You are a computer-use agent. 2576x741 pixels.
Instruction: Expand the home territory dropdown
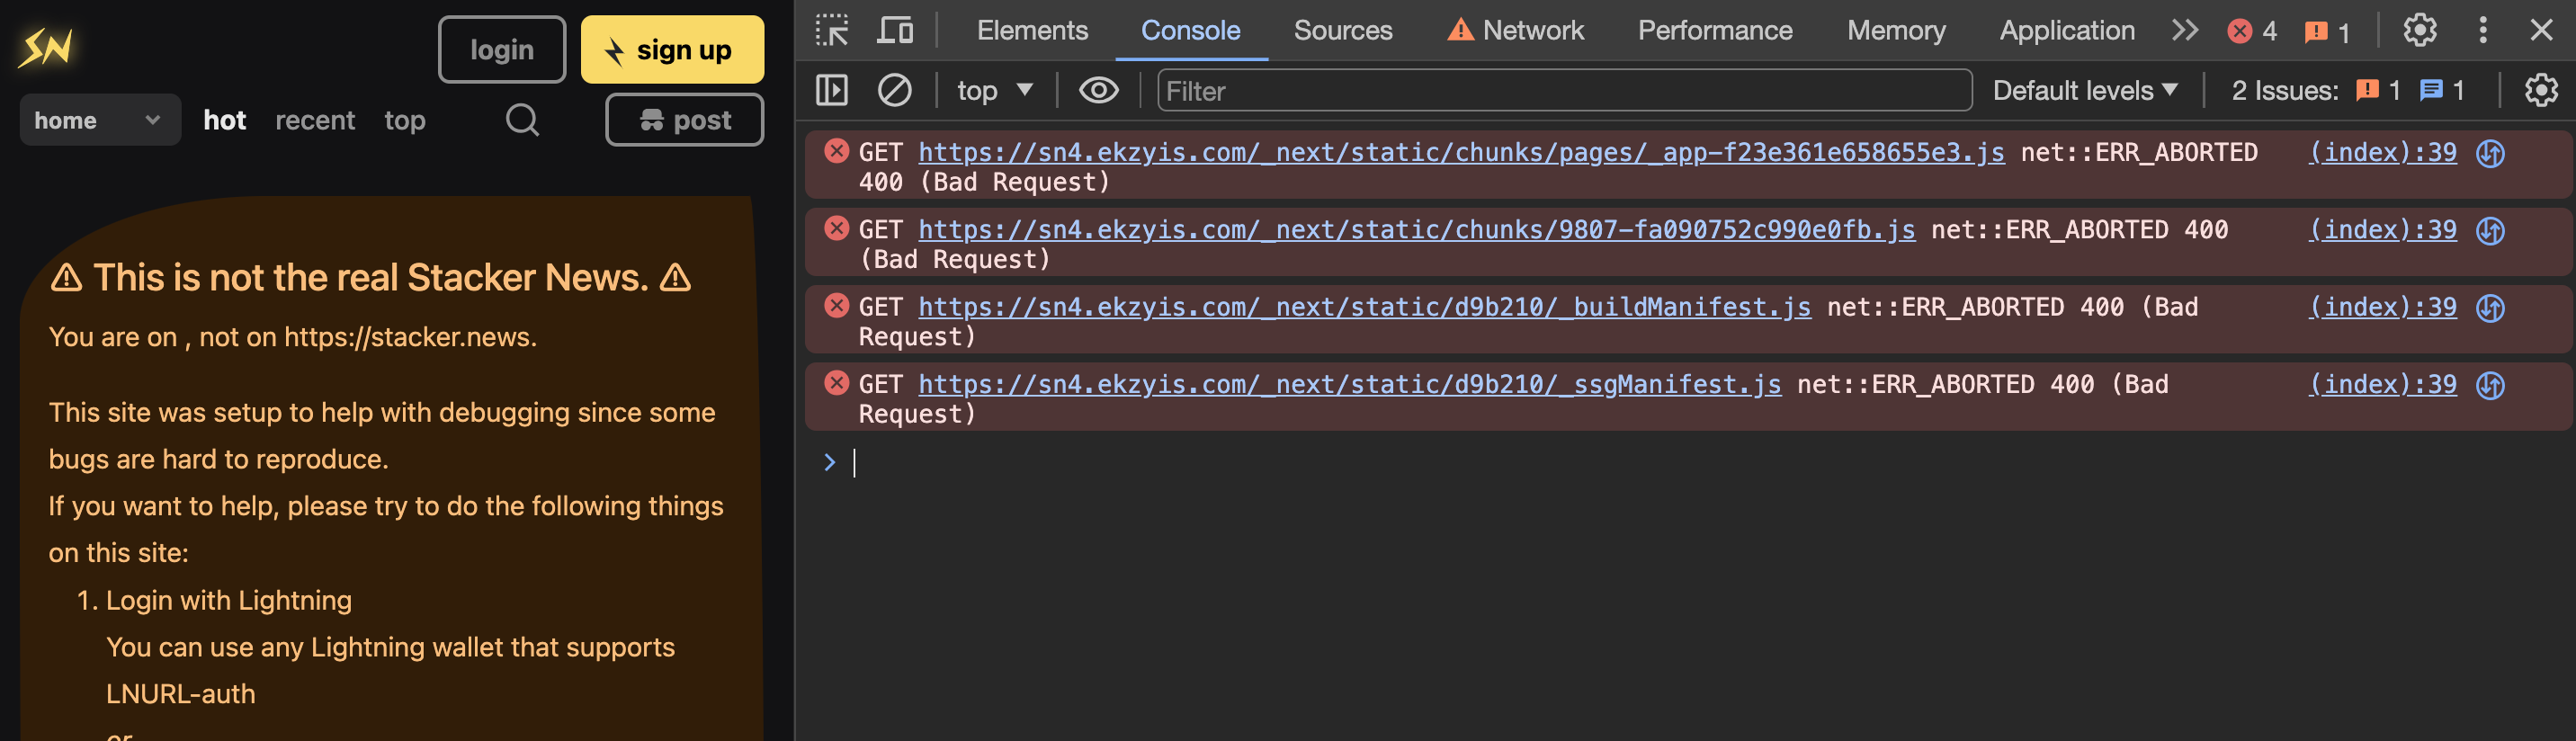[x=99, y=120]
